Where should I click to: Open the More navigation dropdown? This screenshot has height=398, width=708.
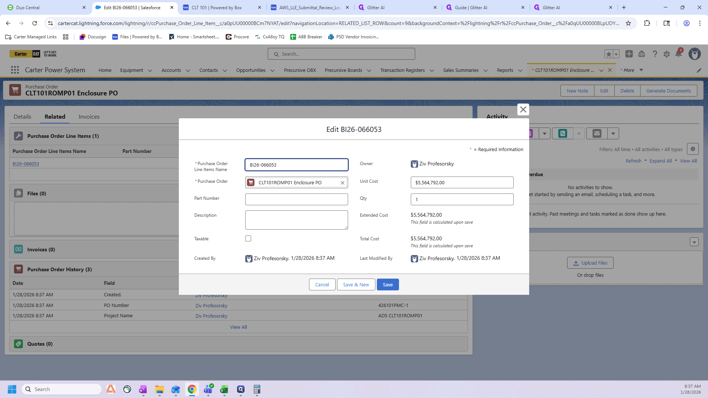click(x=641, y=70)
